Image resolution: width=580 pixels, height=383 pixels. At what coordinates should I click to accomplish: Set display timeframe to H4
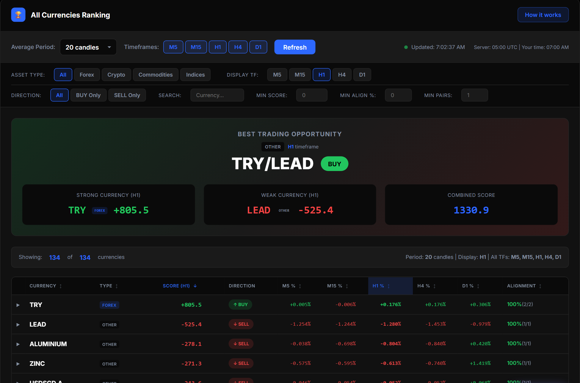[342, 75]
